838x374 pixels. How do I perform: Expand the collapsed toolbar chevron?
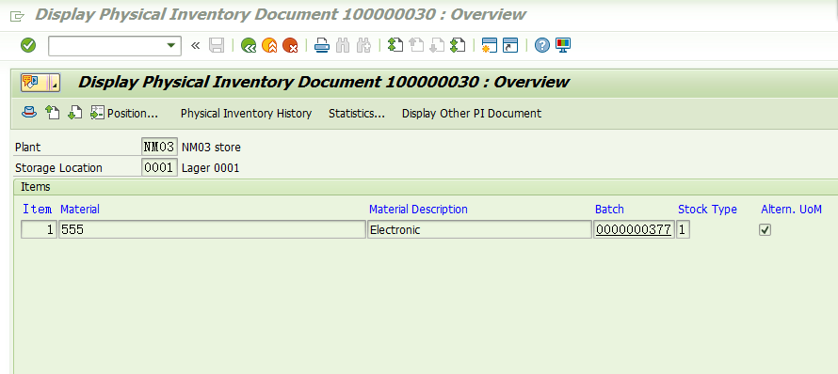(x=195, y=46)
